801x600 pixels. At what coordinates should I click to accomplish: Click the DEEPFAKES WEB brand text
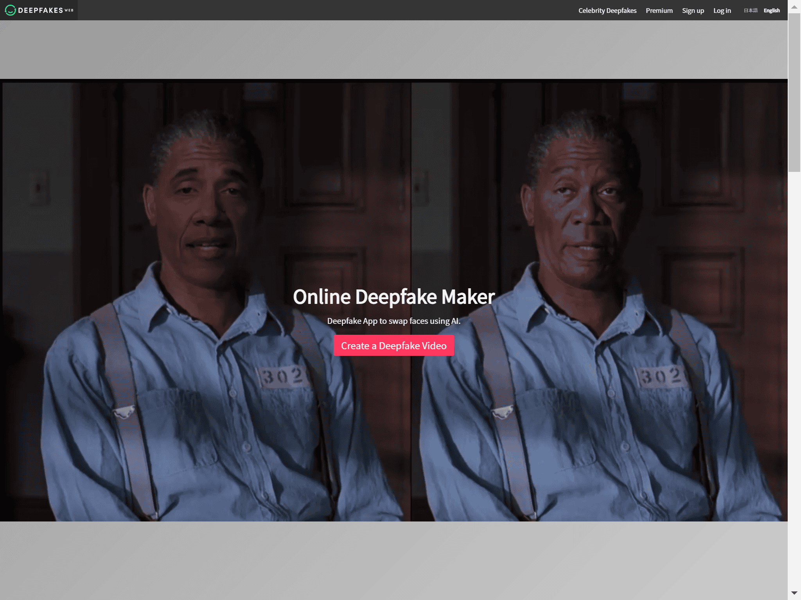[45, 10]
